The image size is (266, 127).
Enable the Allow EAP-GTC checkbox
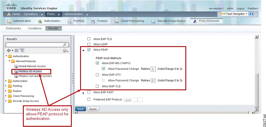(97, 75)
